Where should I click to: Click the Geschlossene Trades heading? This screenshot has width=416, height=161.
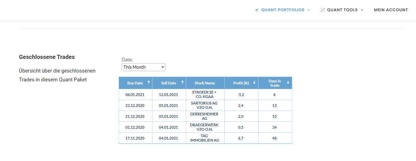coord(47,57)
